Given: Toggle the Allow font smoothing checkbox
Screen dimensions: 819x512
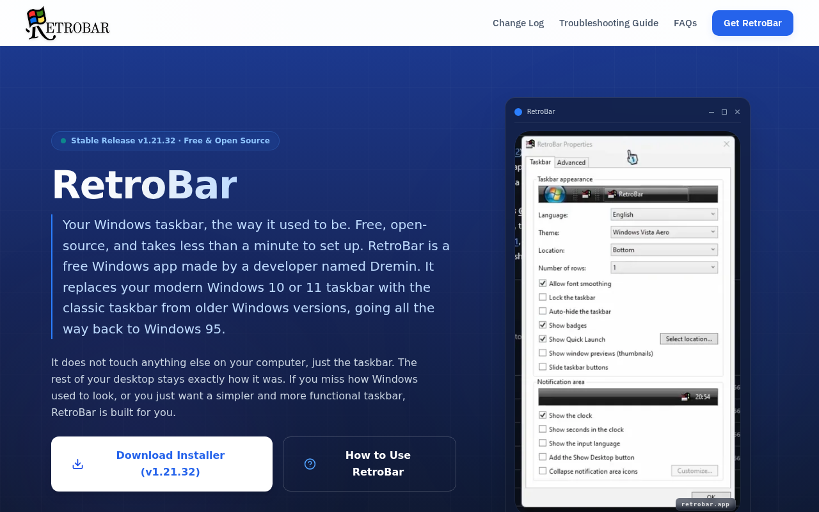Looking at the screenshot, I should point(543,284).
